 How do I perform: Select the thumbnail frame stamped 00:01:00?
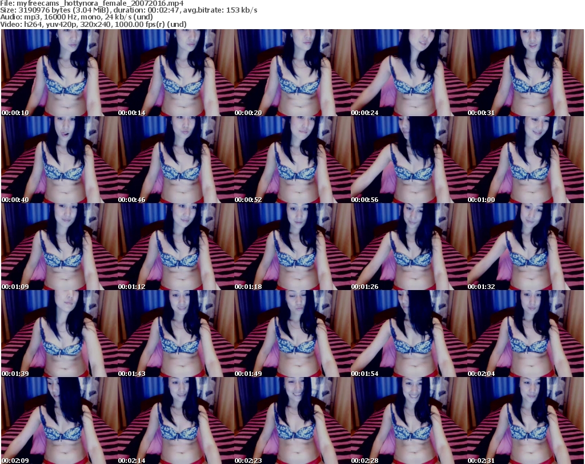pyautogui.click(x=526, y=160)
